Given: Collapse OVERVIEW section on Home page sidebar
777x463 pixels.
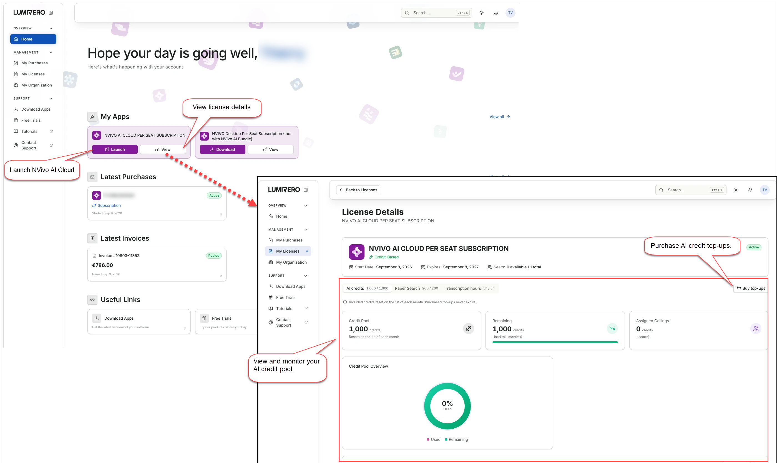Looking at the screenshot, I should (x=51, y=28).
